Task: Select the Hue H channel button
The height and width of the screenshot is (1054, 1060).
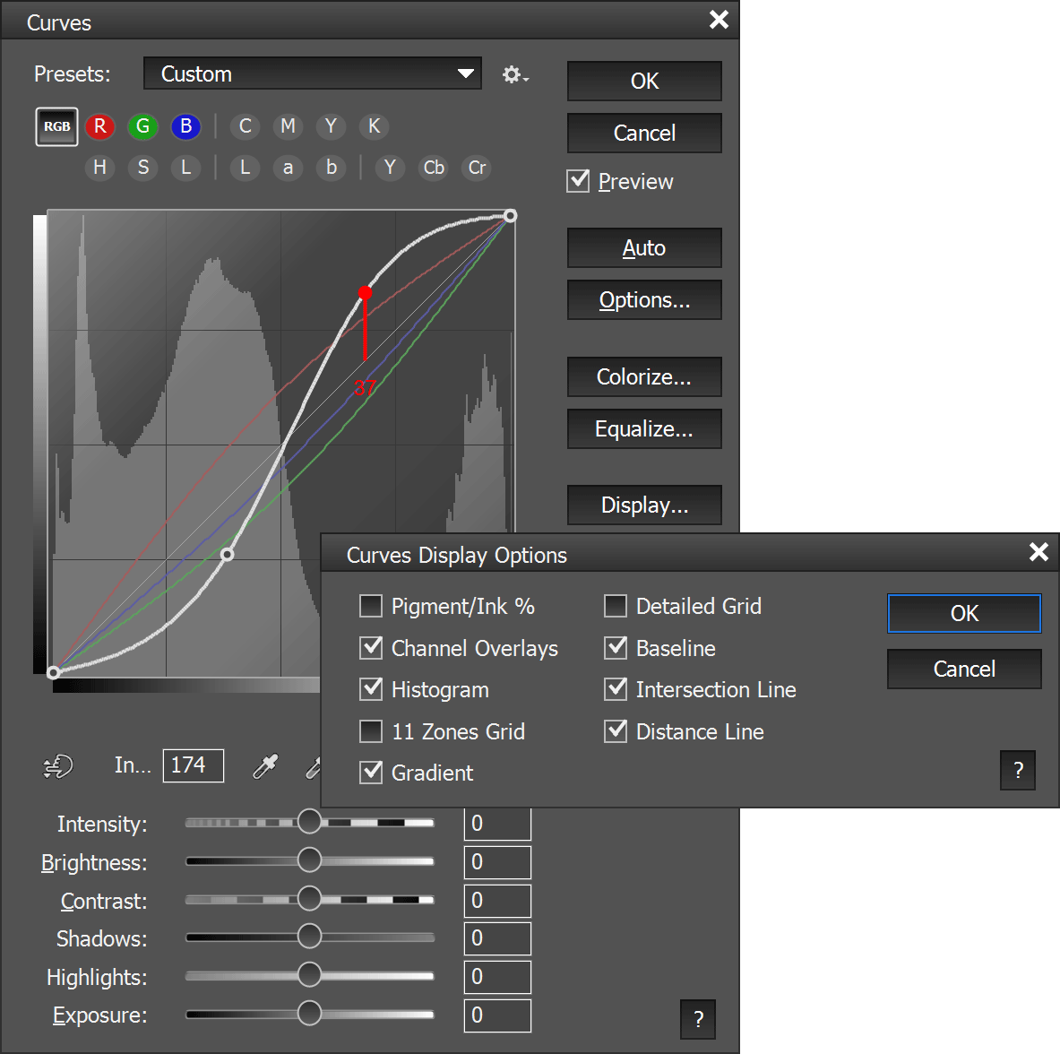Action: [99, 168]
